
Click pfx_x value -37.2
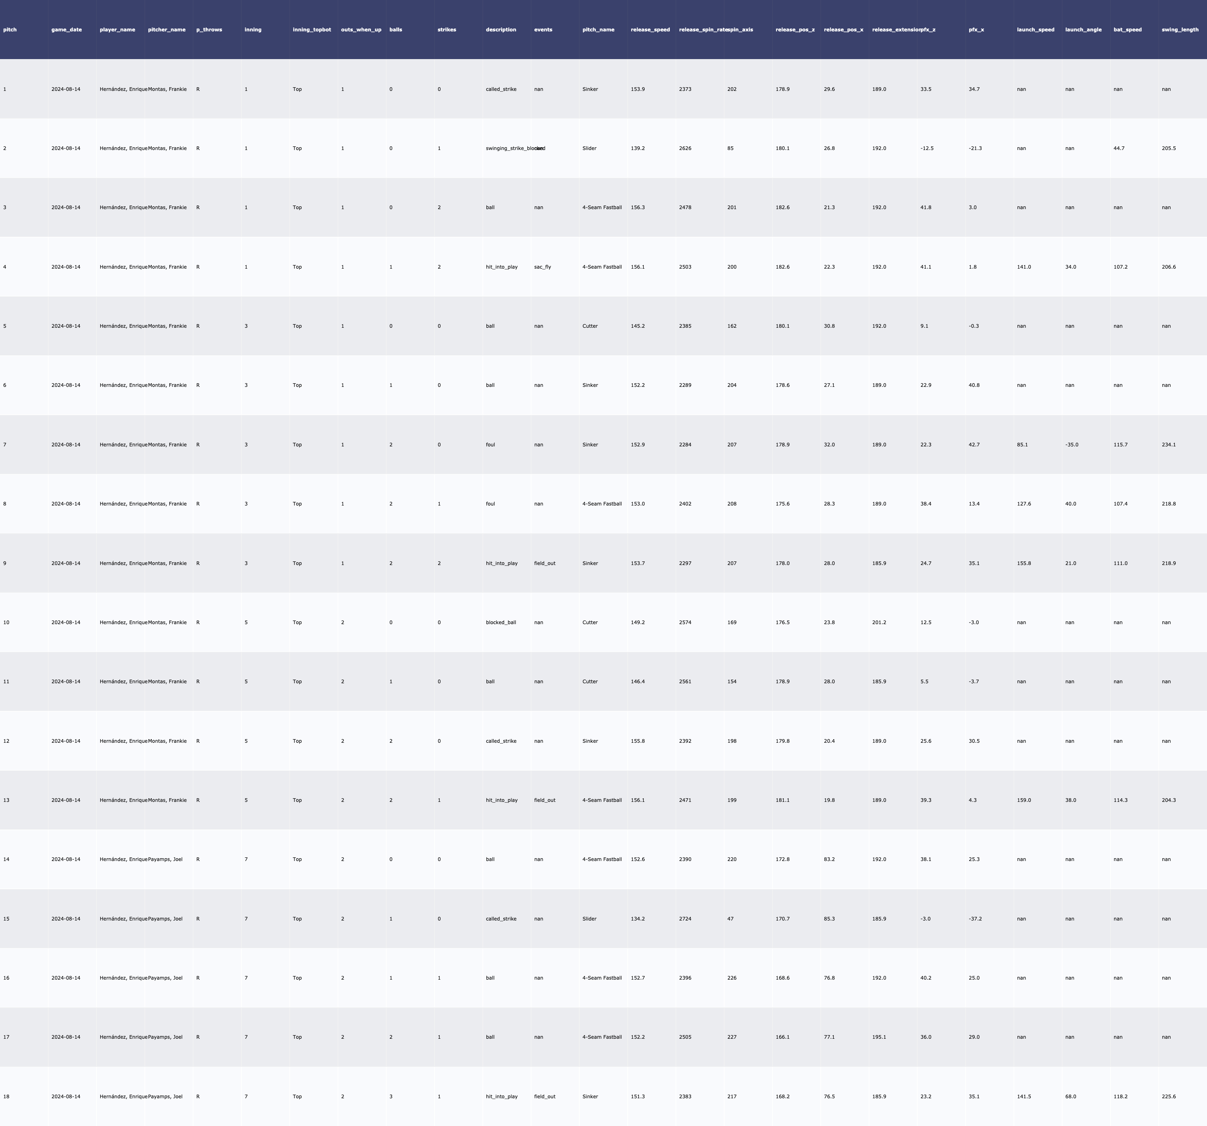975,919
